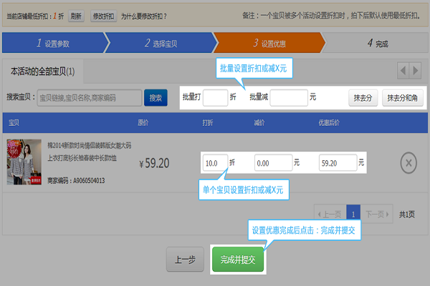Focus the 搜索宝贝 search input field

click(90, 98)
